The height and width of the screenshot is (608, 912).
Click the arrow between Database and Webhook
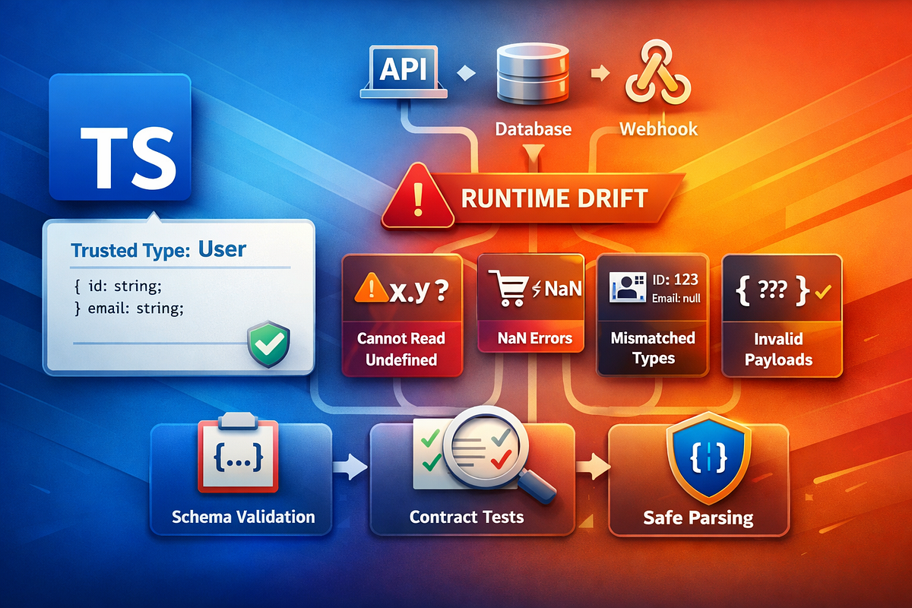click(x=601, y=74)
